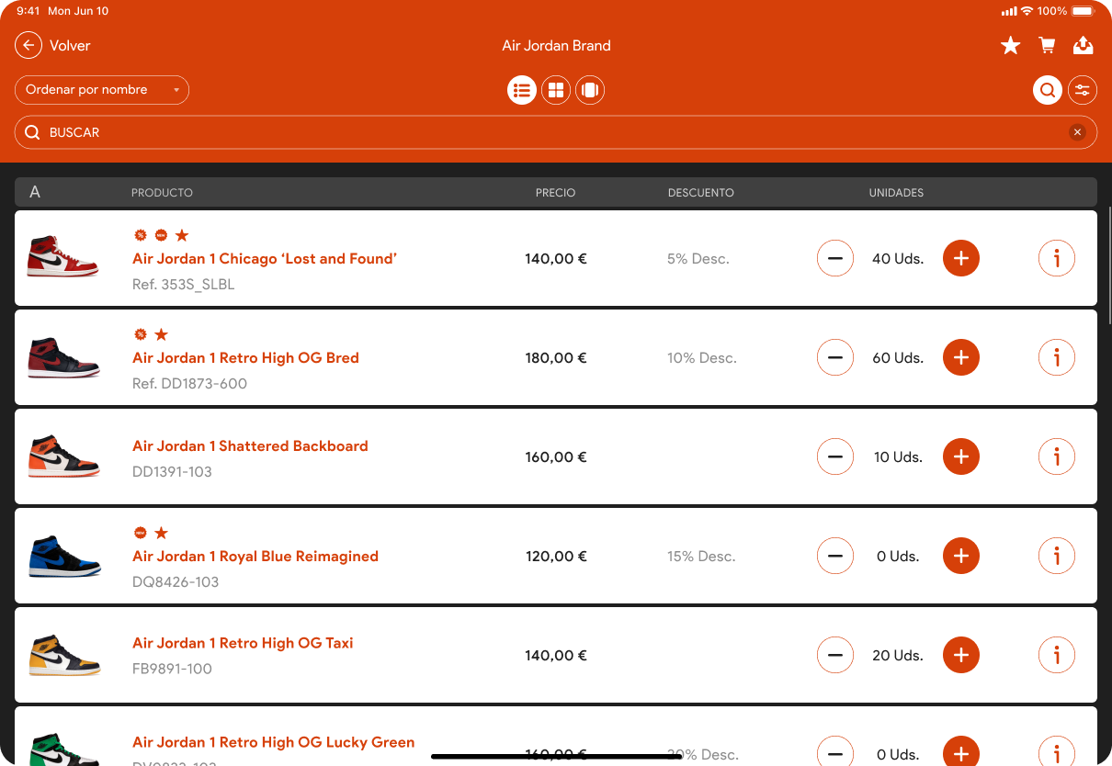
Task: Select the 10 Uds. quantity value
Action: click(898, 457)
